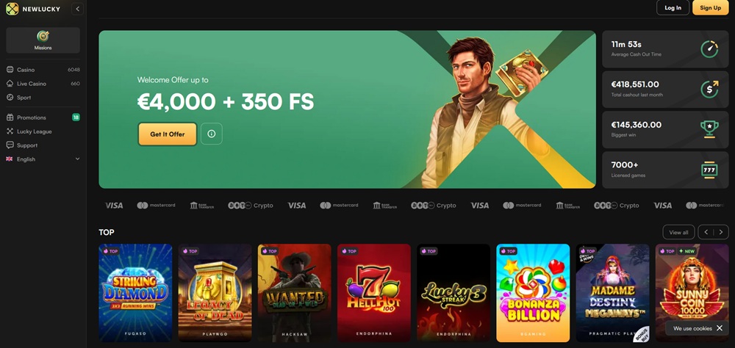Click the biggest win trophy icon
The width and height of the screenshot is (735, 348).
709,129
